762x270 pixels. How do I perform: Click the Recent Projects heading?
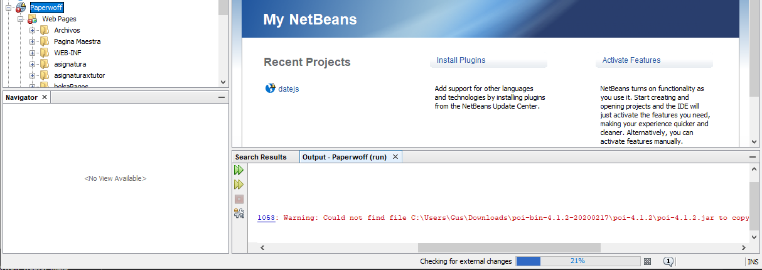(x=307, y=62)
